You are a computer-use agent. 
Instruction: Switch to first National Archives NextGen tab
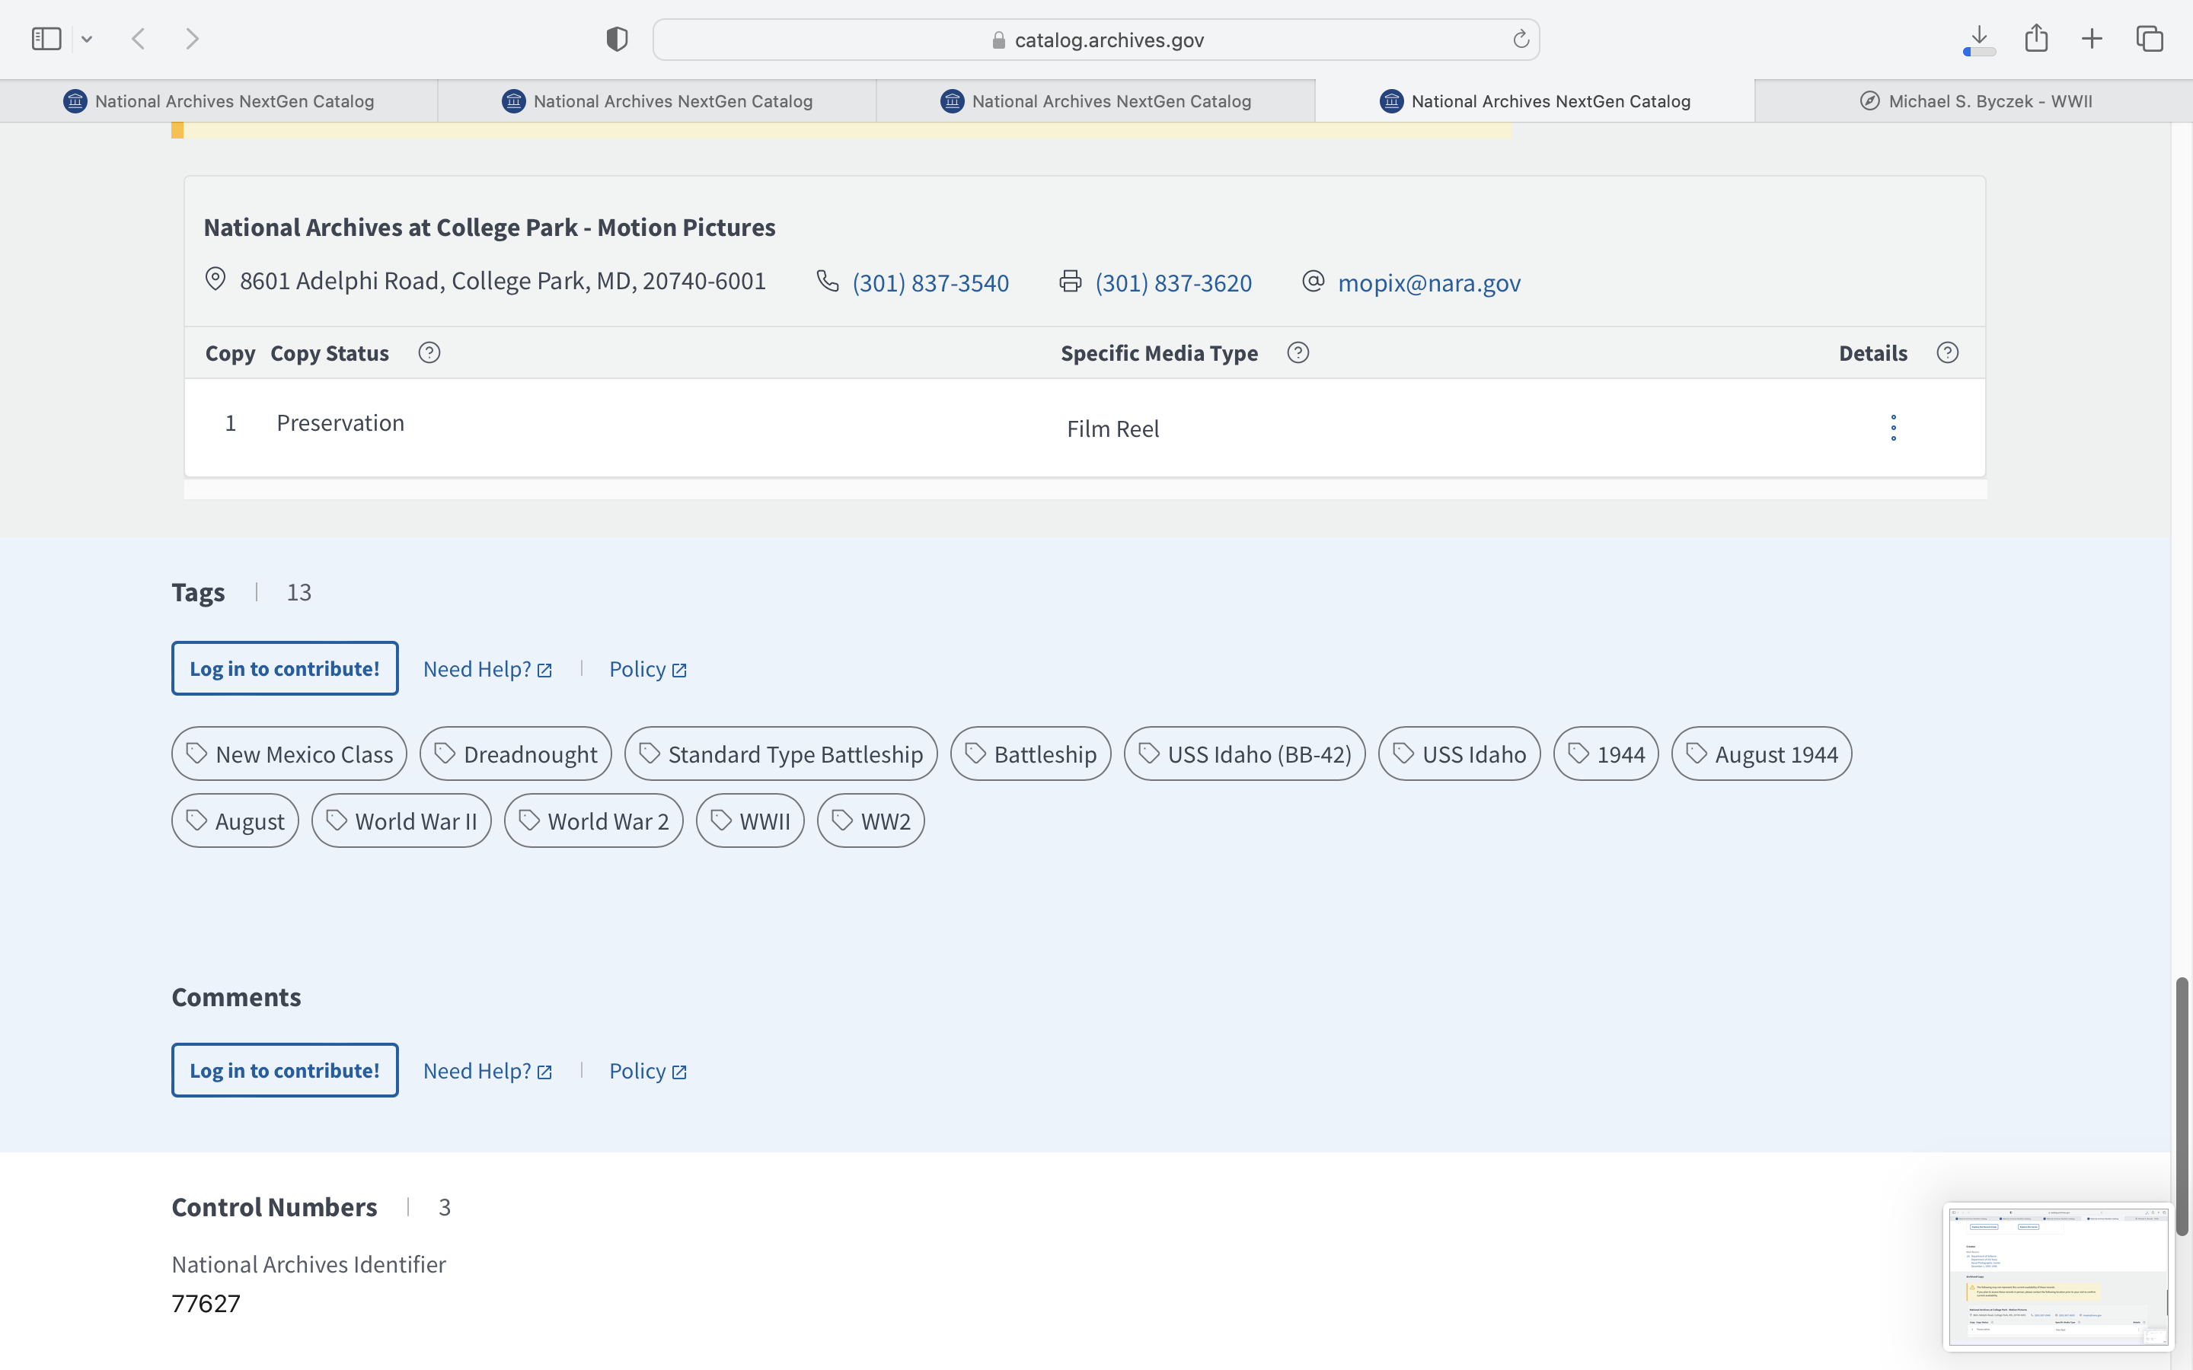[219, 101]
